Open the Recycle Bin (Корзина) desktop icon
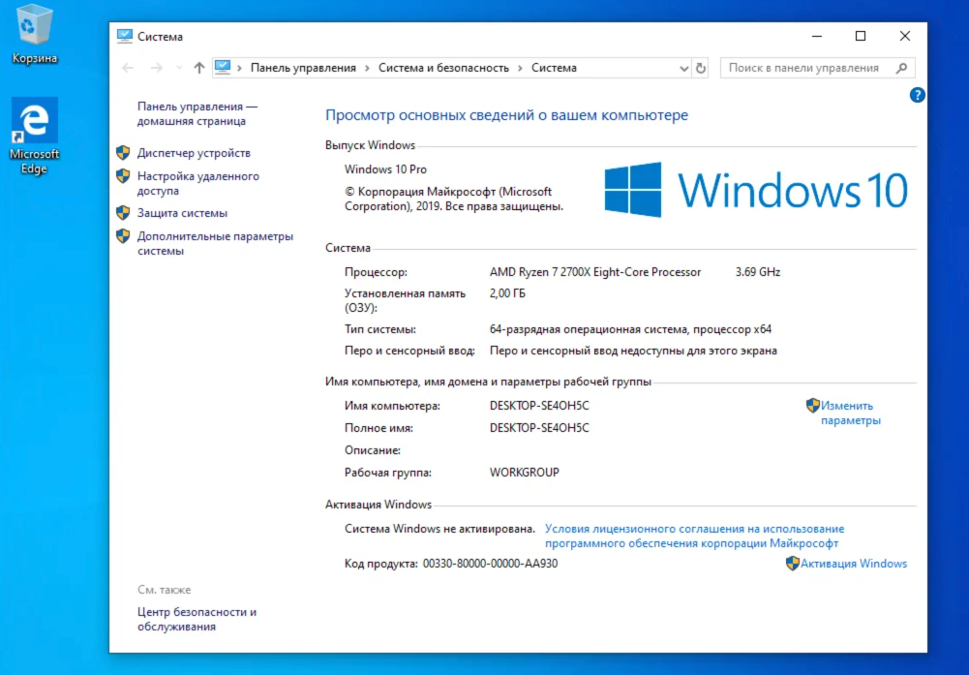 coord(35,34)
